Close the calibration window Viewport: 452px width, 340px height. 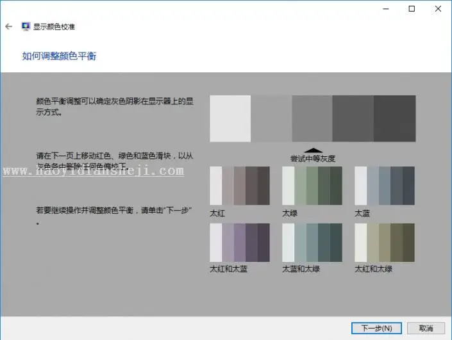pyautogui.click(x=438, y=9)
